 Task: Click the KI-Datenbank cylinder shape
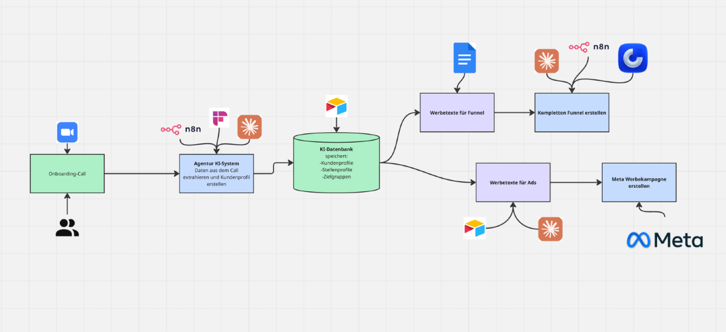point(336,162)
